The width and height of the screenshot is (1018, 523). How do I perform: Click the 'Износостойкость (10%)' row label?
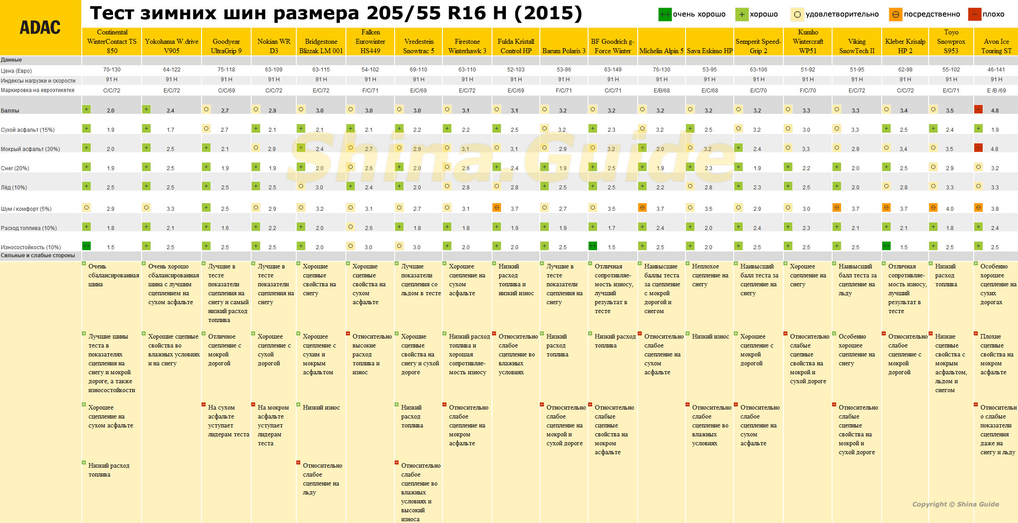(31, 247)
